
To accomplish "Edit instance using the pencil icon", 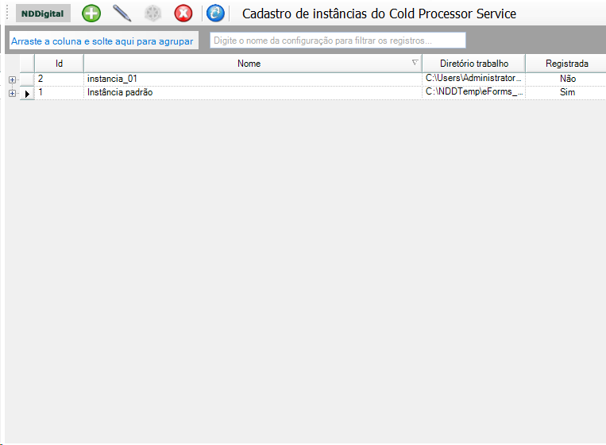I will click(x=122, y=14).
